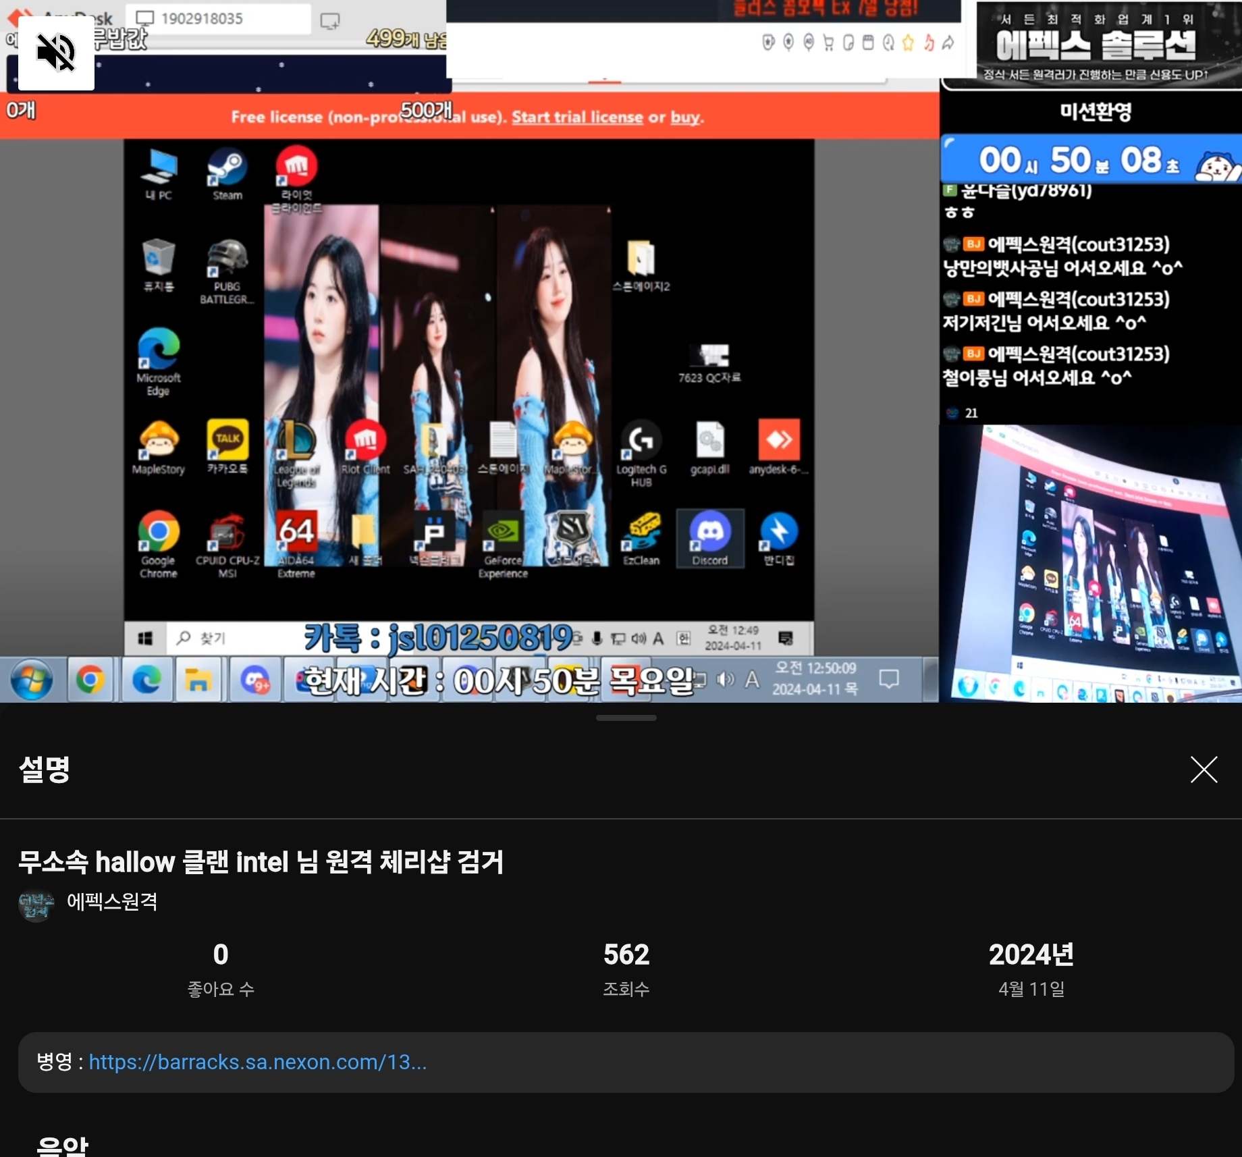The width and height of the screenshot is (1242, 1157).
Task: Open the Discord desktop shortcut
Action: [710, 538]
